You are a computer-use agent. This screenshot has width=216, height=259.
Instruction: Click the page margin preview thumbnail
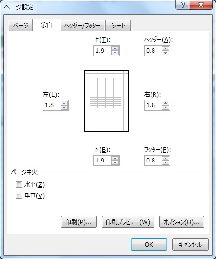(x=107, y=101)
